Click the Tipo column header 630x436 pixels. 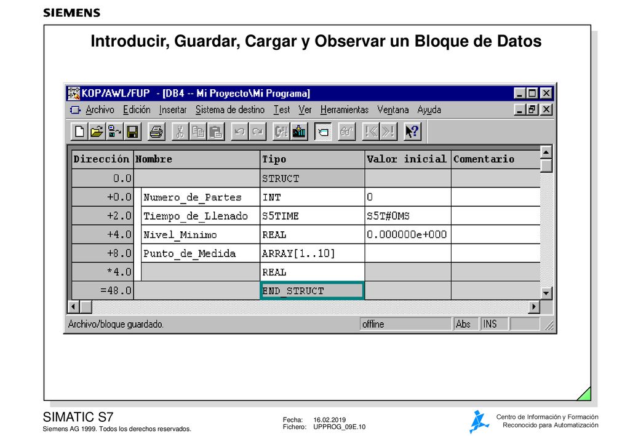click(x=312, y=159)
